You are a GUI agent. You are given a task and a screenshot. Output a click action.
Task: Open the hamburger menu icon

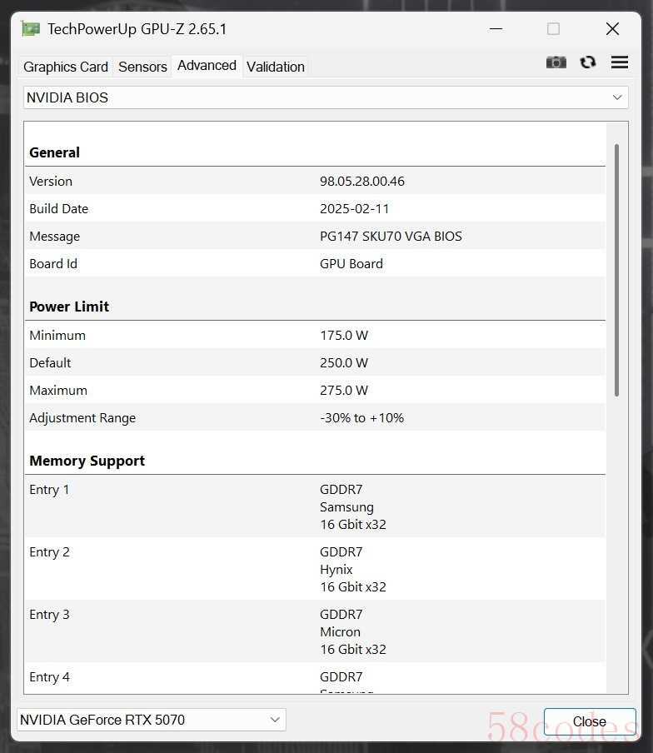point(619,62)
